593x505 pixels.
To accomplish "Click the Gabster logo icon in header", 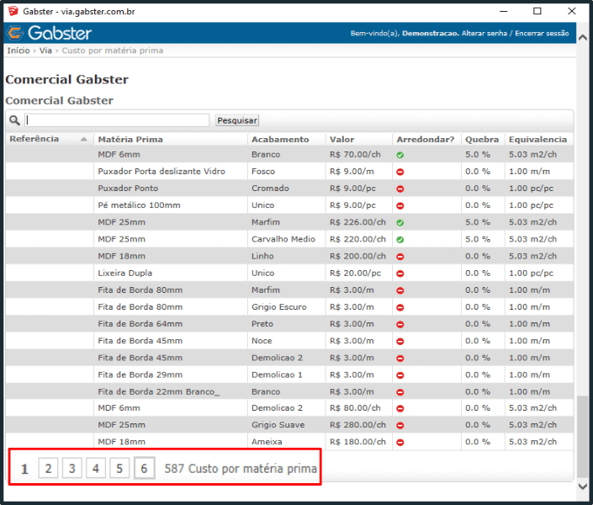I will click(x=15, y=33).
